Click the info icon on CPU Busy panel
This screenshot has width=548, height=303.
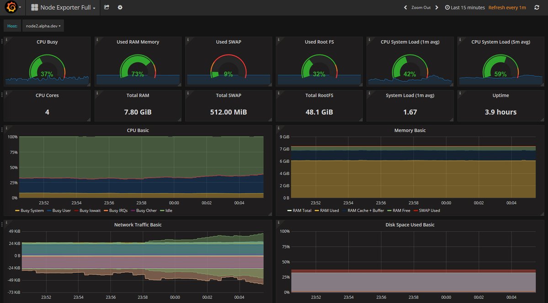[x=6, y=39]
